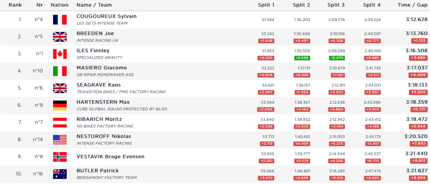The width and height of the screenshot is (430, 184).
Task: Click the French flag icon for Cougoureux
Action: (60, 19)
